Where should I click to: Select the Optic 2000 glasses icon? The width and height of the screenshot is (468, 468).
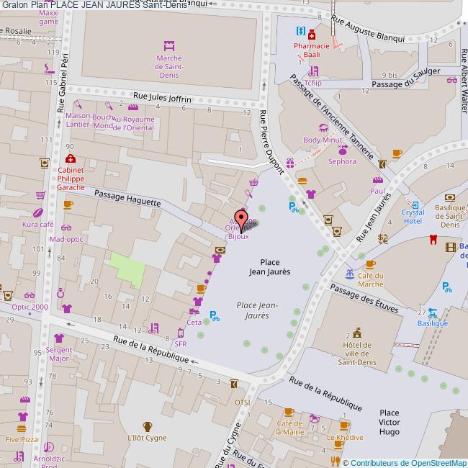[x=30, y=294]
